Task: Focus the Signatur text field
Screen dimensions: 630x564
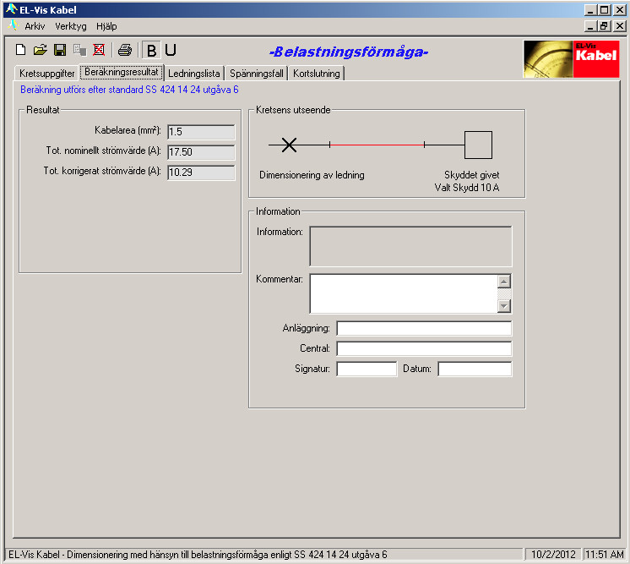Action: tap(367, 369)
